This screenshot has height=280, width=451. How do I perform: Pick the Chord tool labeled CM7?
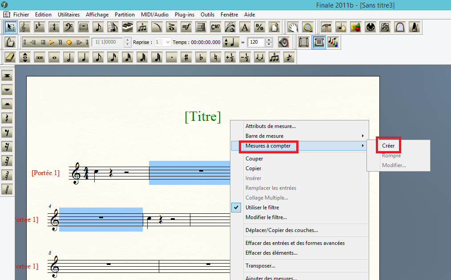pyautogui.click(x=215, y=27)
